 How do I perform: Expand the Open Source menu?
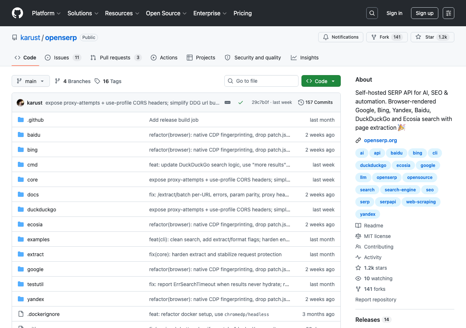pos(166,13)
